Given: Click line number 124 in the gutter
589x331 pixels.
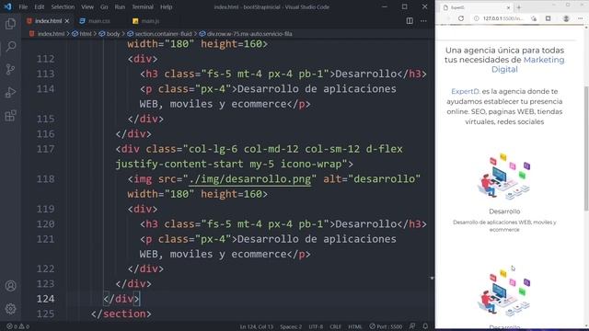Looking at the screenshot, I should coord(45,299).
